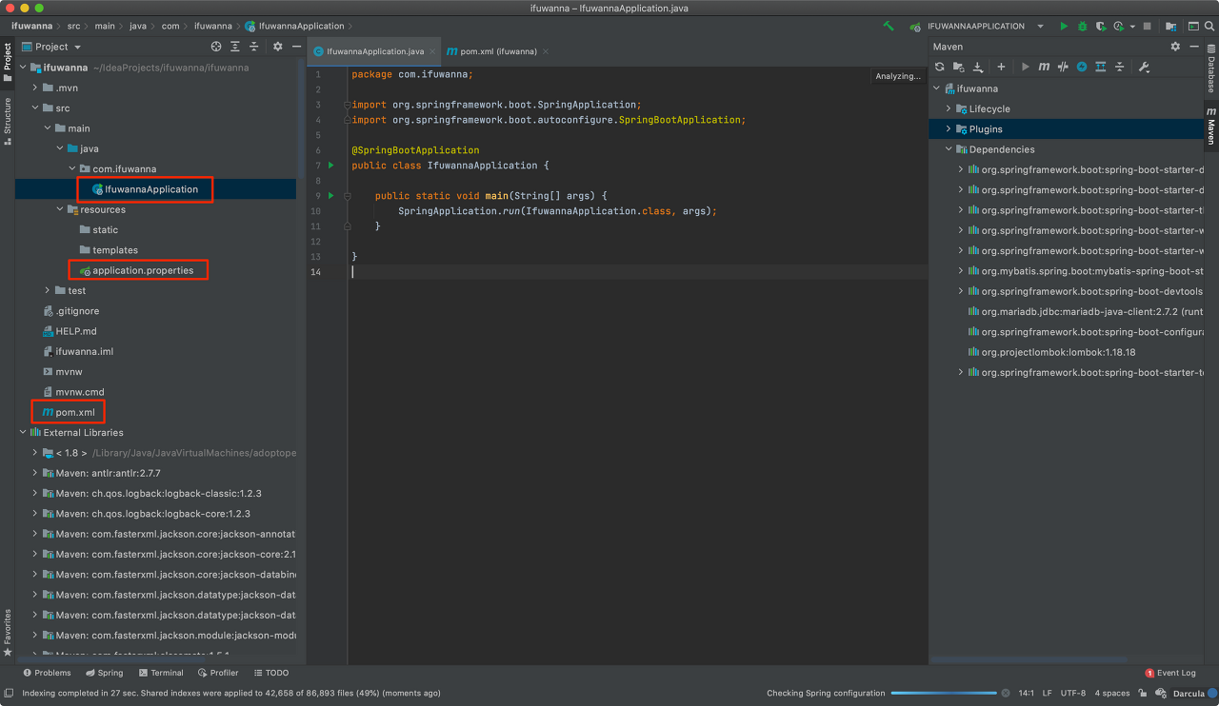Hide the Maven tool window

point(1193,47)
